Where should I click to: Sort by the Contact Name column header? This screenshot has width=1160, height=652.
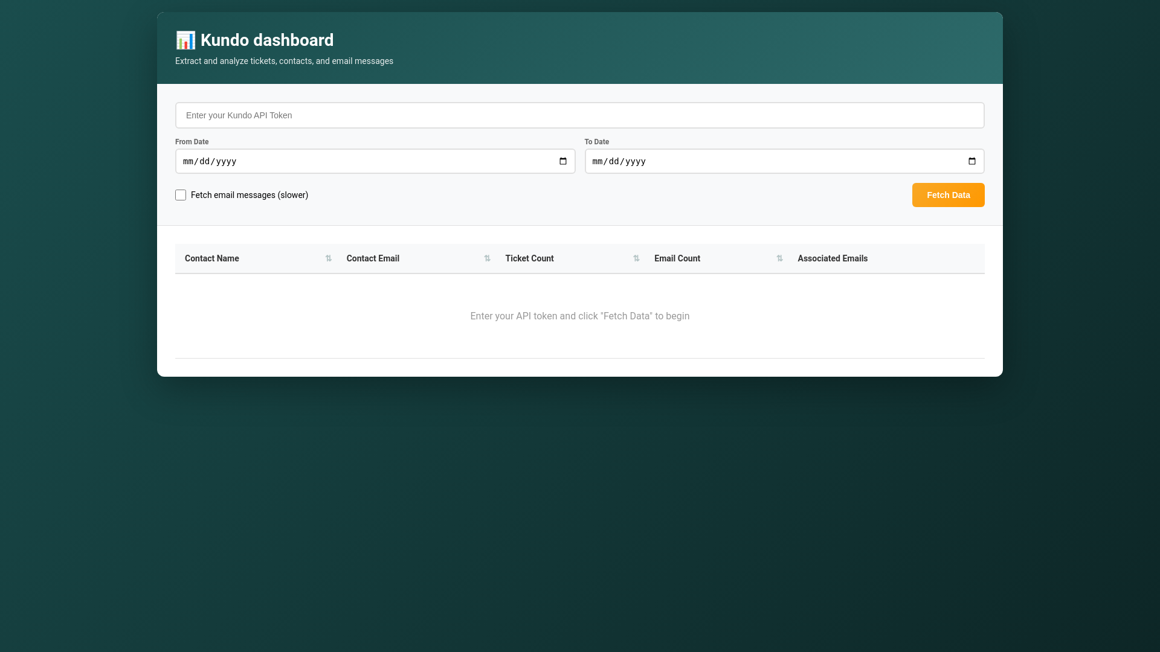pos(256,258)
